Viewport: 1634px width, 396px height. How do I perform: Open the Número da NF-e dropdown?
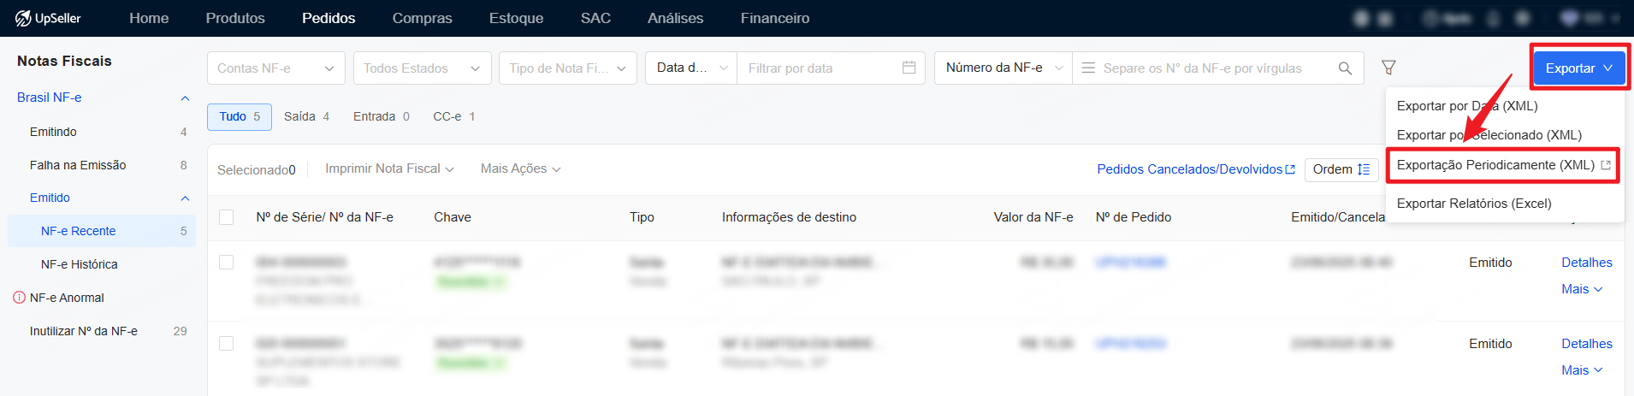click(x=1003, y=68)
